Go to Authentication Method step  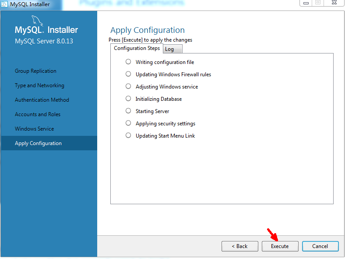[x=42, y=100]
